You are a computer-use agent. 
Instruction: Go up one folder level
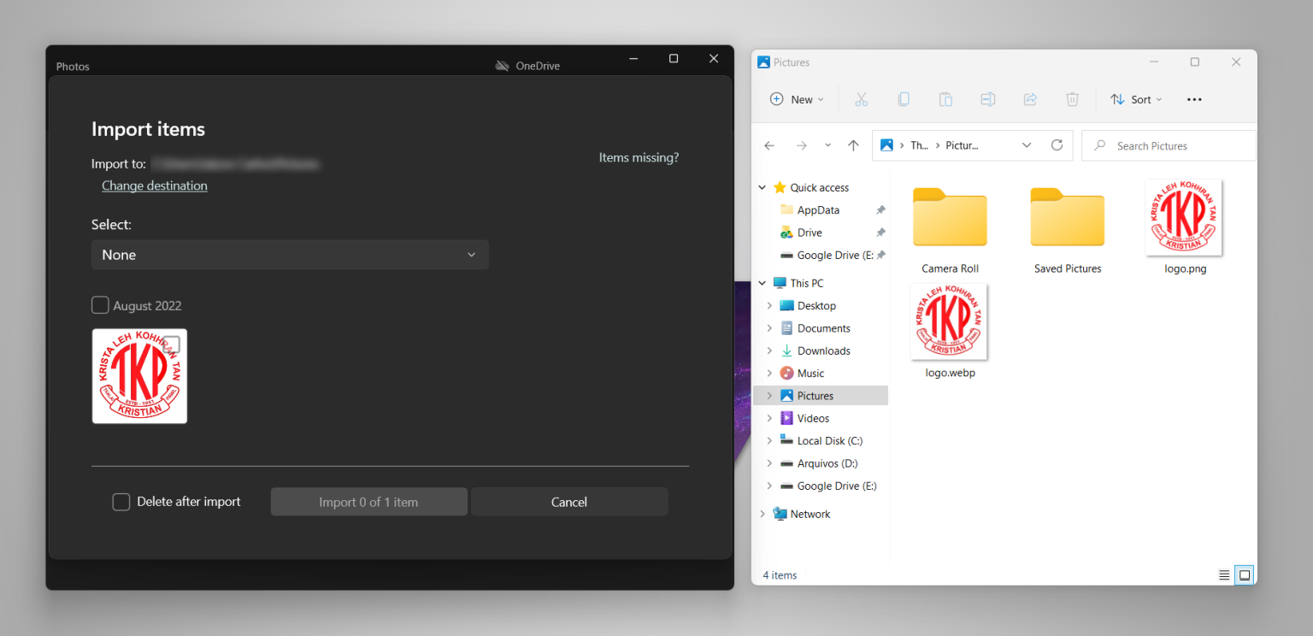point(853,145)
